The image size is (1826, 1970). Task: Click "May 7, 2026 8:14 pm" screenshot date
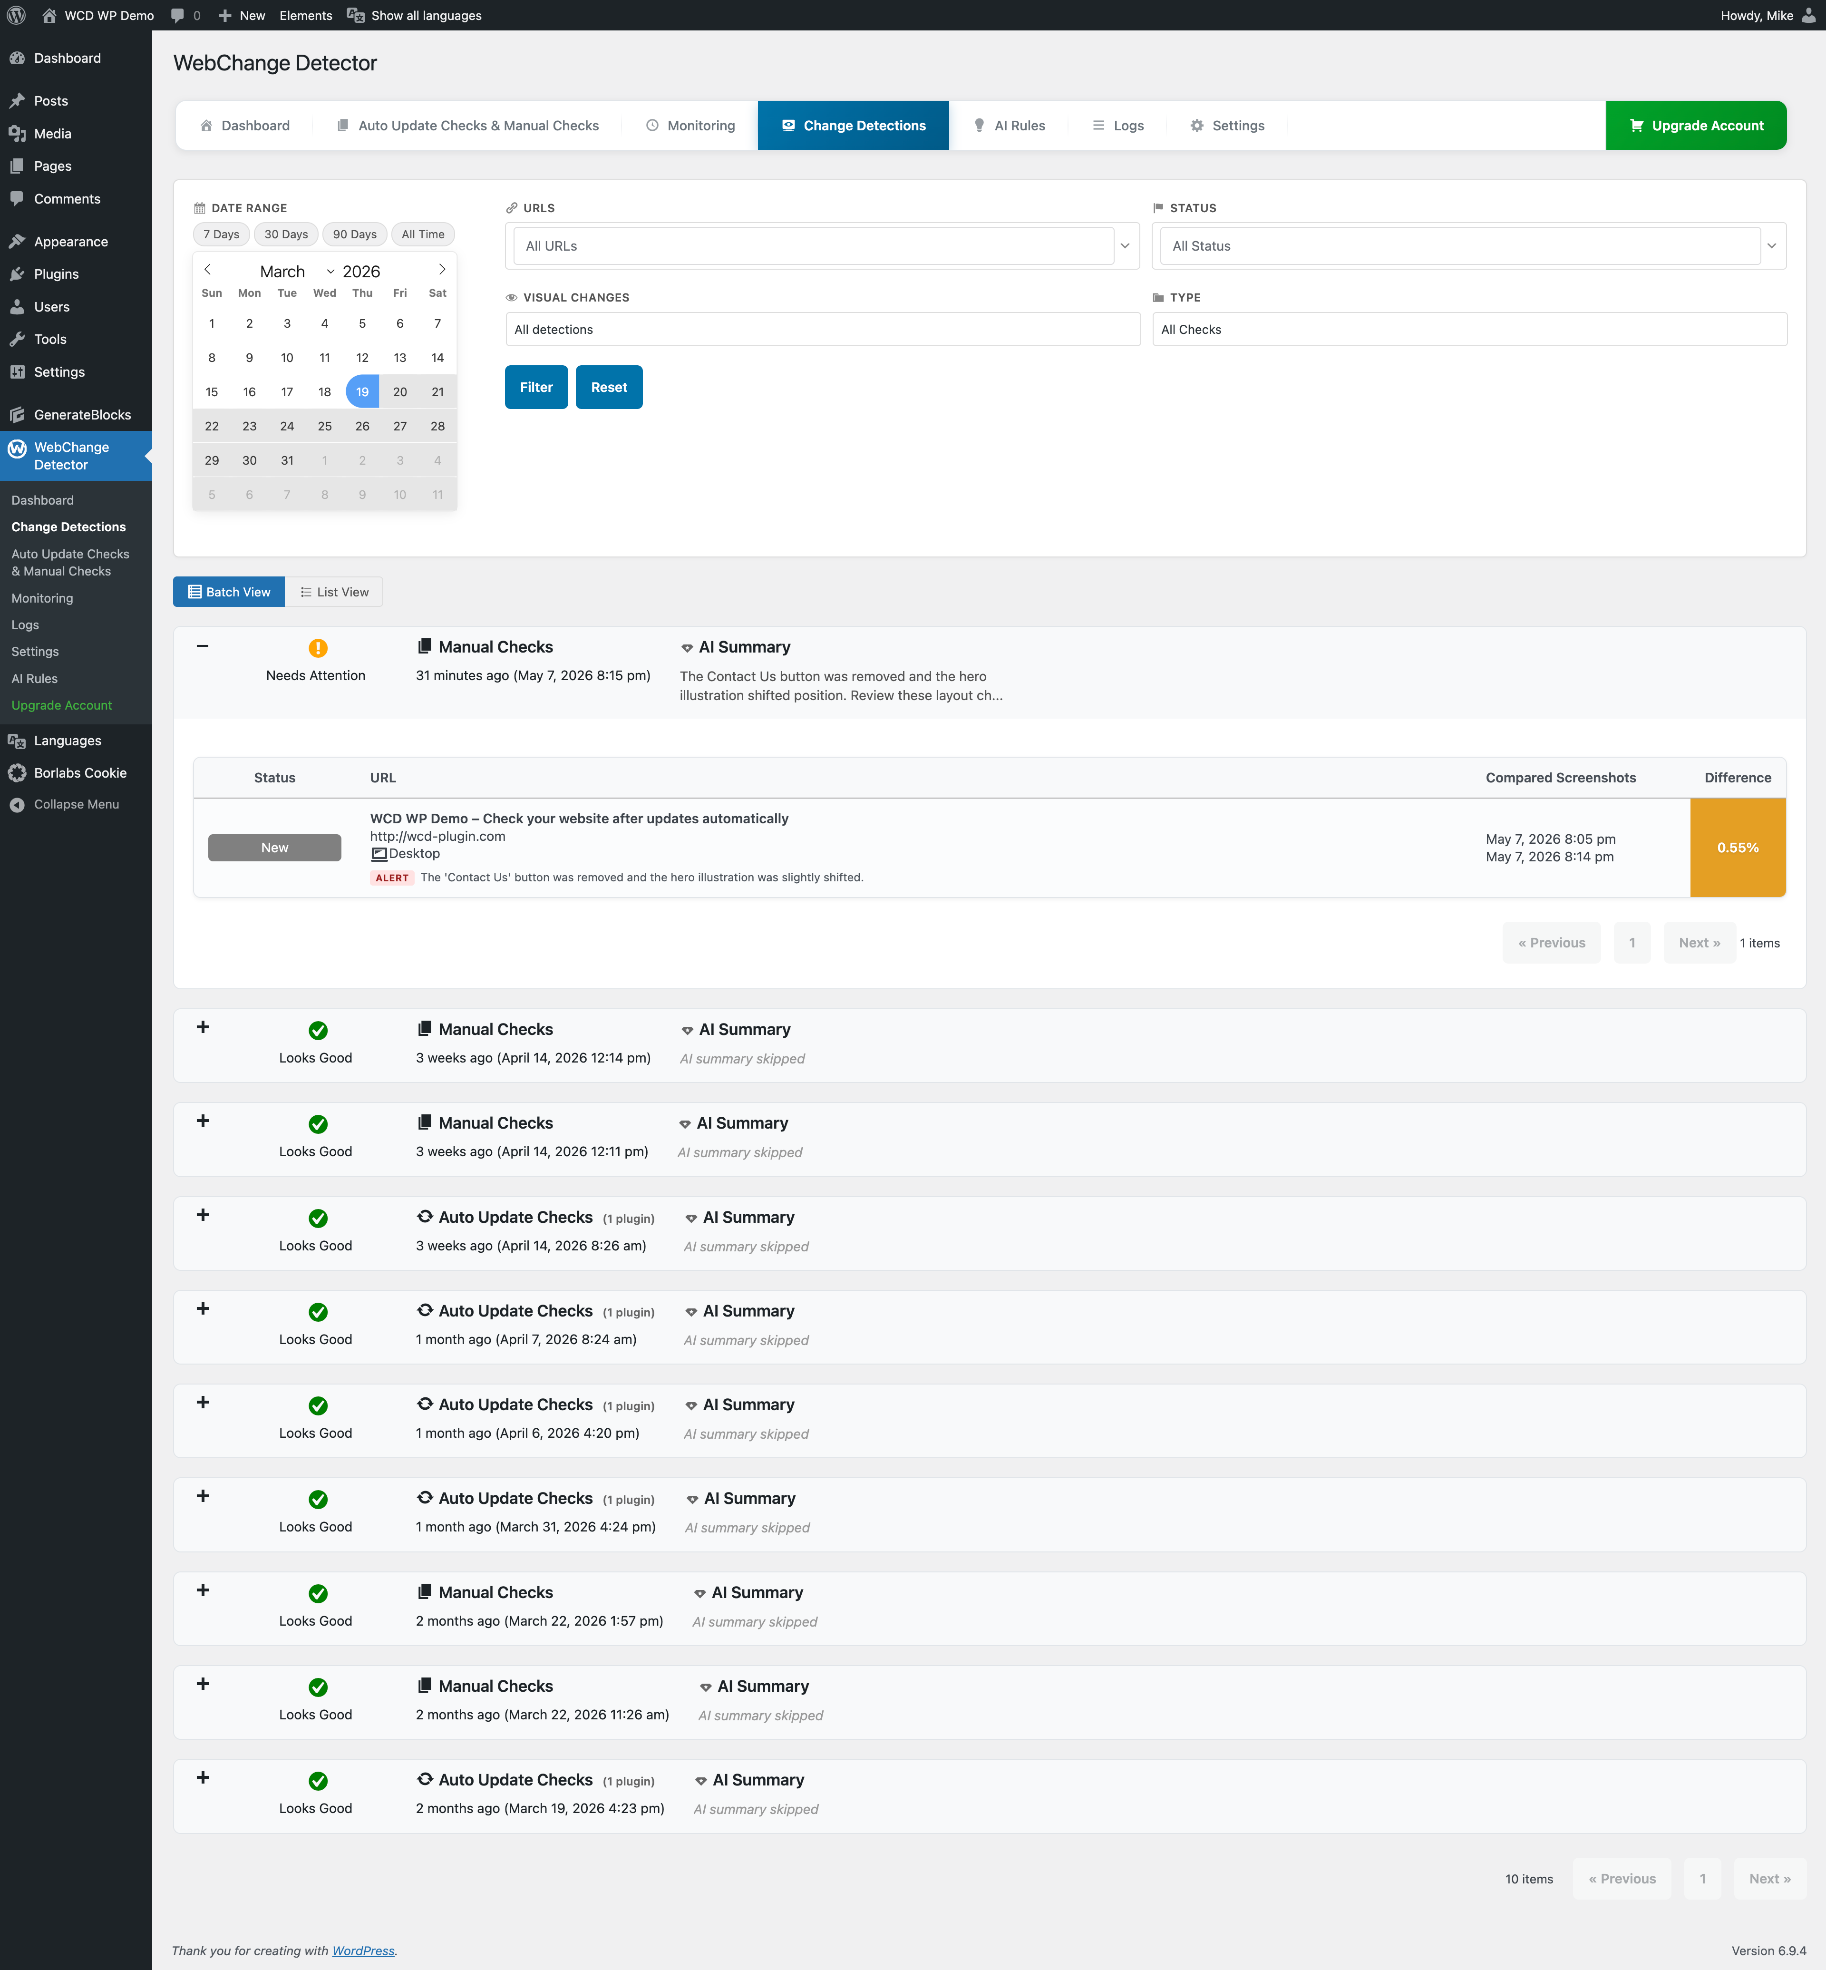pos(1549,857)
